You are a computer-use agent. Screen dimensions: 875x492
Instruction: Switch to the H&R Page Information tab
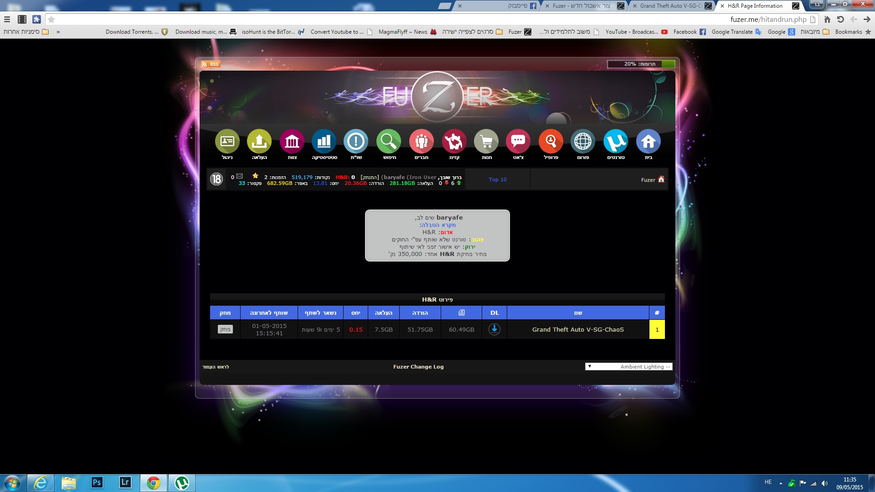(x=759, y=6)
